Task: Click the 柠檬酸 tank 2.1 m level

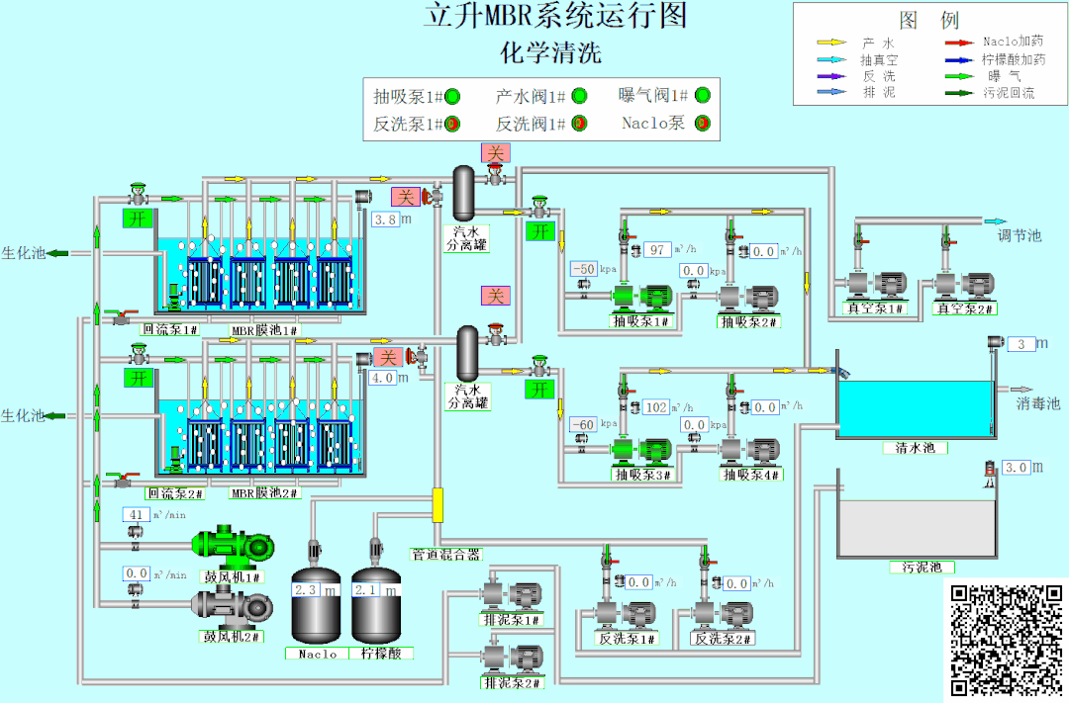Action: [x=365, y=590]
